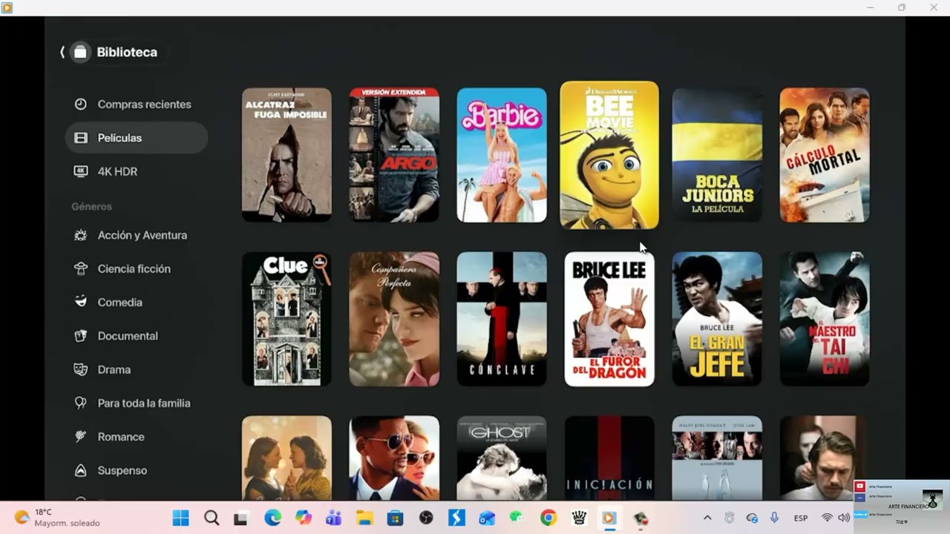This screenshot has height=534, width=950.
Task: Open the Bee Movie poster
Action: pyautogui.click(x=609, y=155)
